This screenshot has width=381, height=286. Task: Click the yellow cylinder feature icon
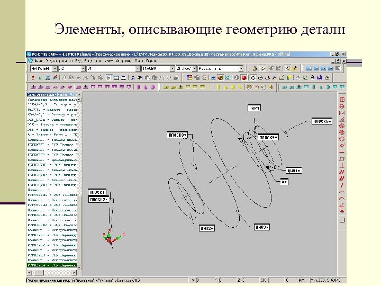point(218,87)
